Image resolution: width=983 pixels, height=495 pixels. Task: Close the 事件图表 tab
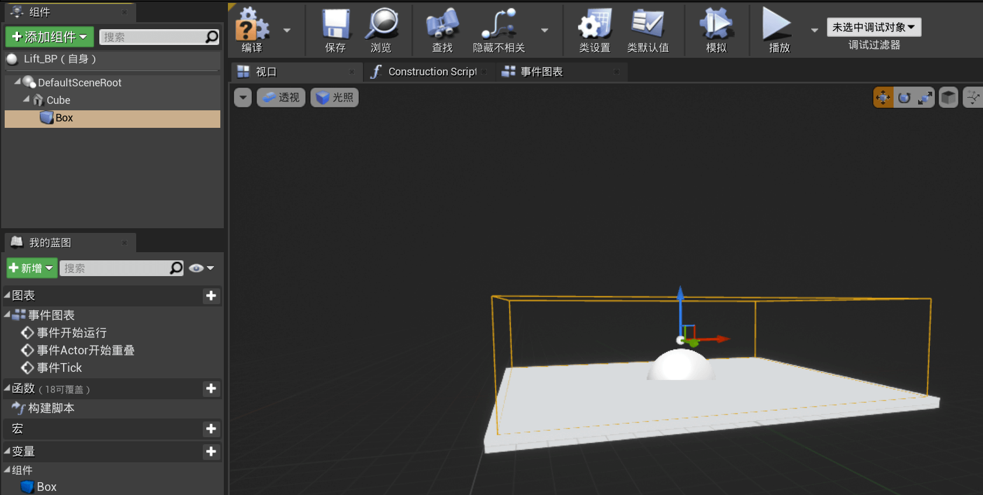[617, 72]
